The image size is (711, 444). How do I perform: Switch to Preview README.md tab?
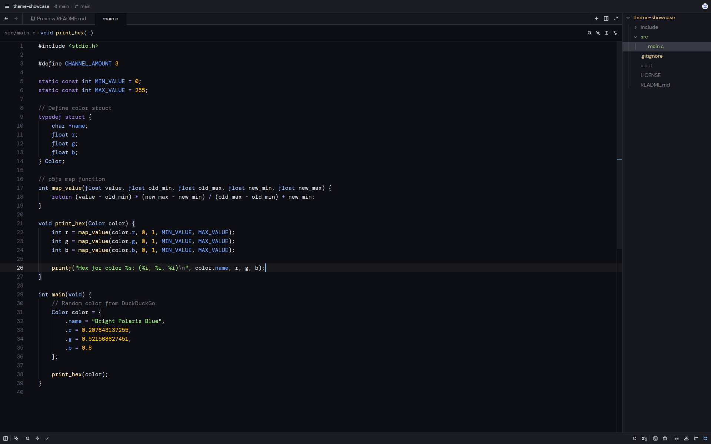click(x=59, y=18)
